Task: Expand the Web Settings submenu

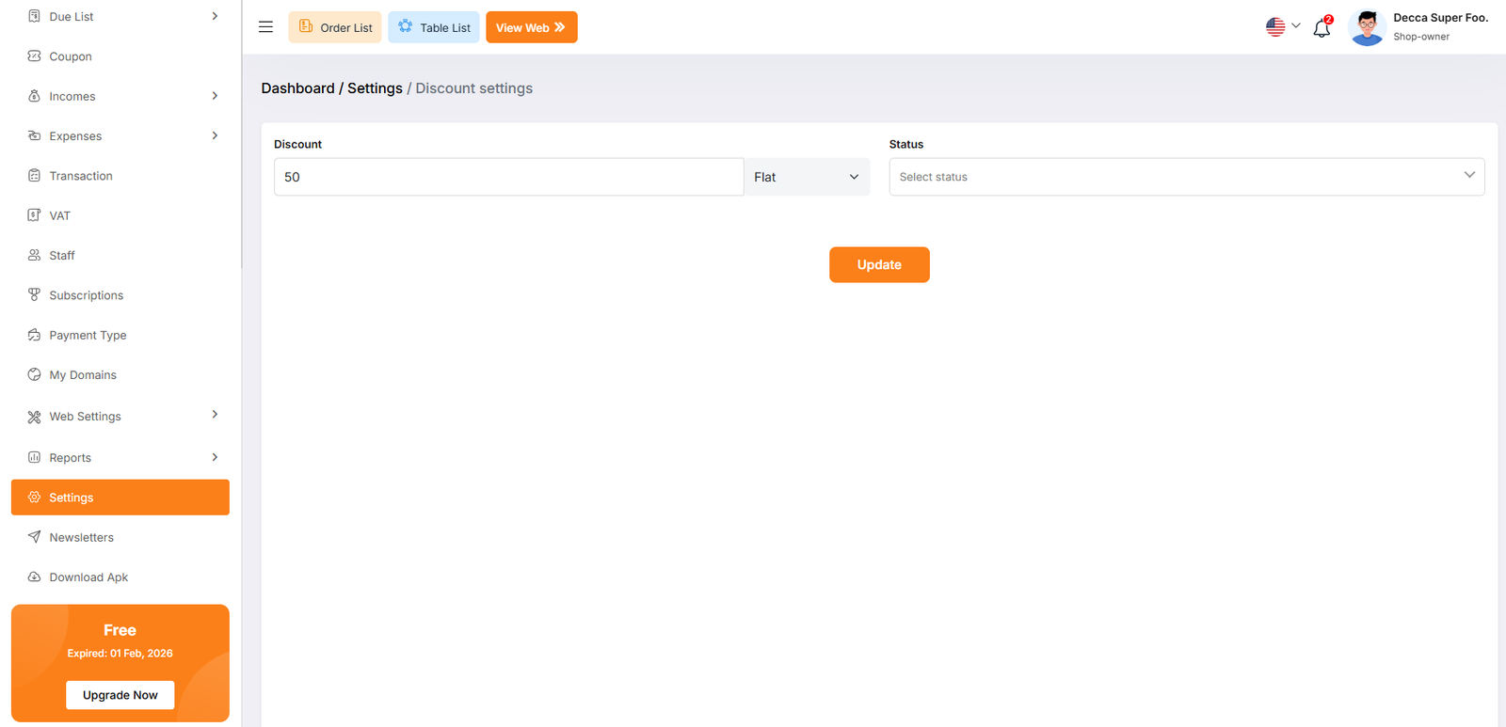Action: (x=215, y=415)
